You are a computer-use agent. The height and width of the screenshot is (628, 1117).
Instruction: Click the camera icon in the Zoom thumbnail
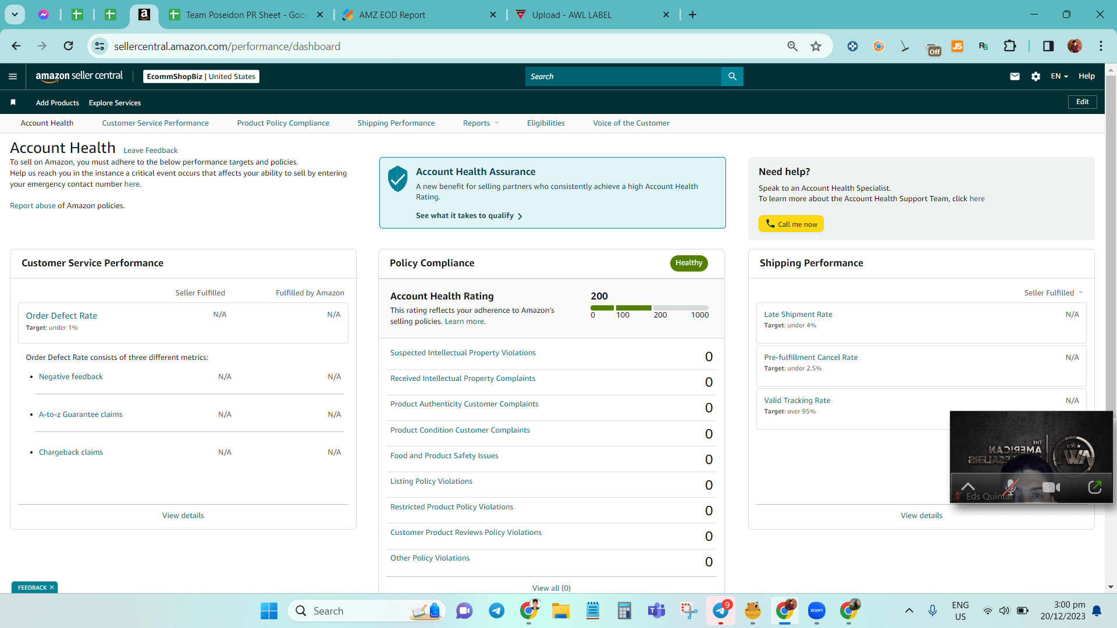[1051, 487]
